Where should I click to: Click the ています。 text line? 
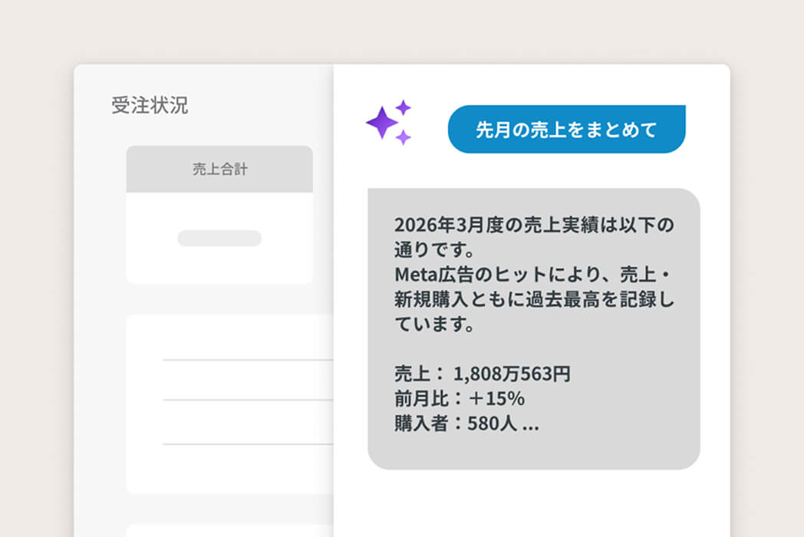coord(434,325)
